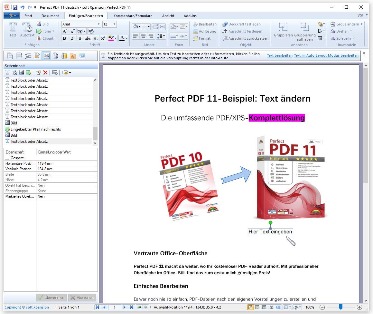Open the Kommentare/Formulare tab
The width and height of the screenshot is (373, 314).
click(x=133, y=16)
